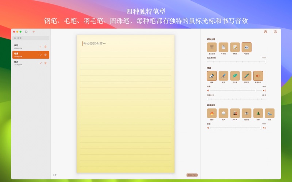Click the 90% pen volume value

point(264,86)
